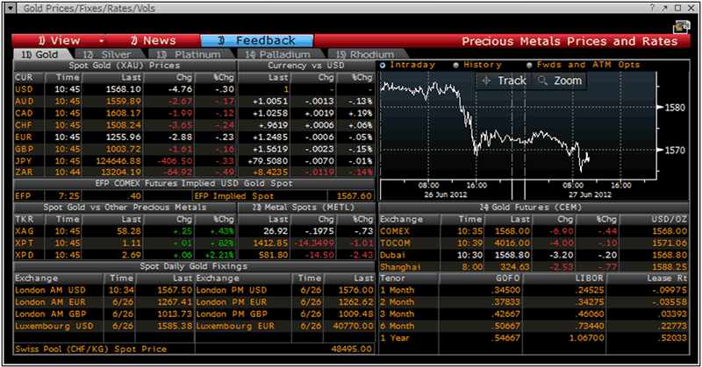Click the CHF currency row label
Viewport: 702px width, 367px height.
click(24, 125)
